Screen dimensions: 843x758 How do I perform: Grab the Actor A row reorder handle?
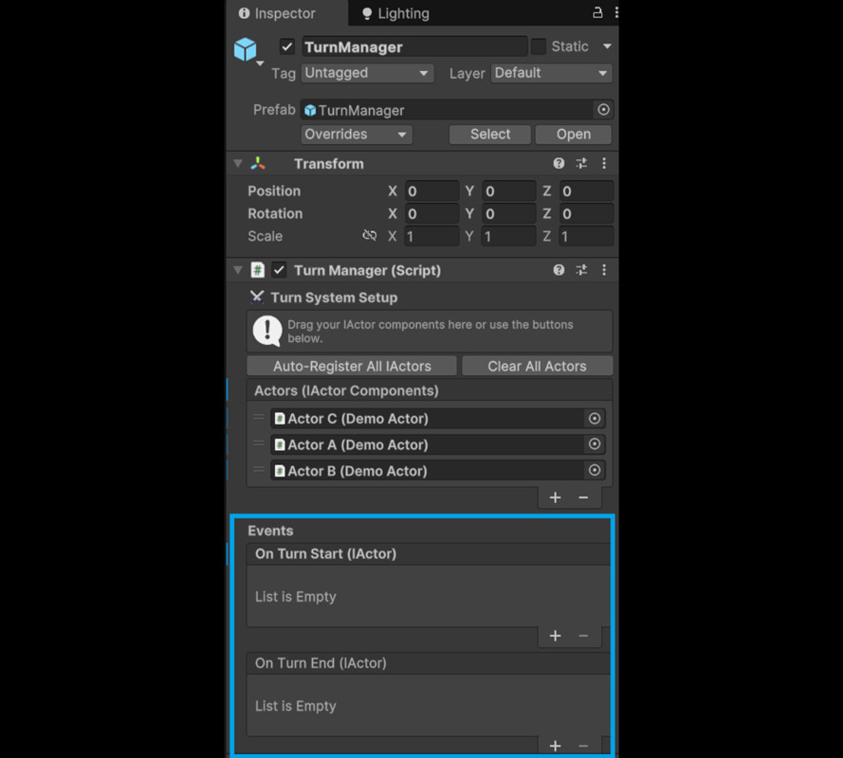pos(259,443)
